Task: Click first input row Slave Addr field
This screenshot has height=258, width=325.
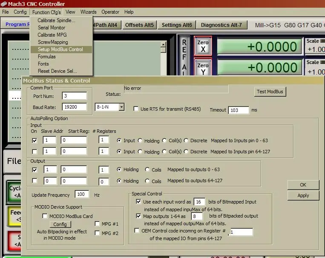Action: [49, 140]
